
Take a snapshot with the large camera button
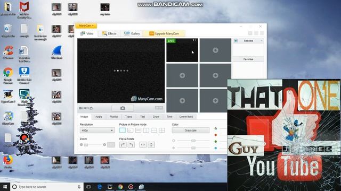[123, 108]
